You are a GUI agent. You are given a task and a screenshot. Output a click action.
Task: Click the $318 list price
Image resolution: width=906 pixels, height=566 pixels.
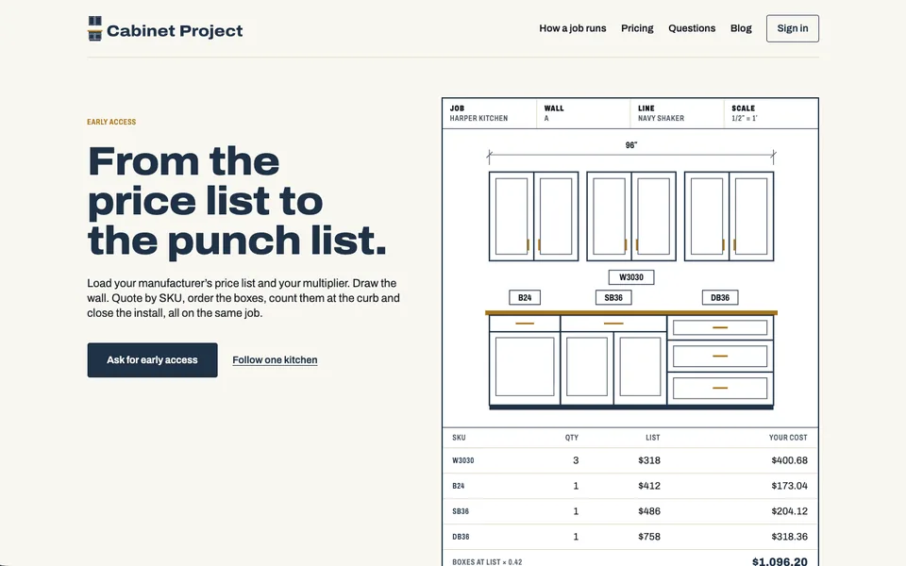(x=649, y=460)
